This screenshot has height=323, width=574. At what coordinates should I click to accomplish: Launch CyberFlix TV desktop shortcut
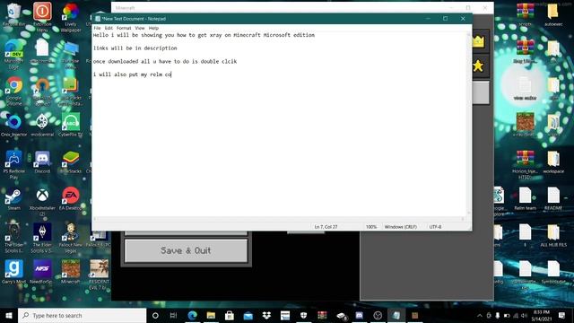(71, 126)
